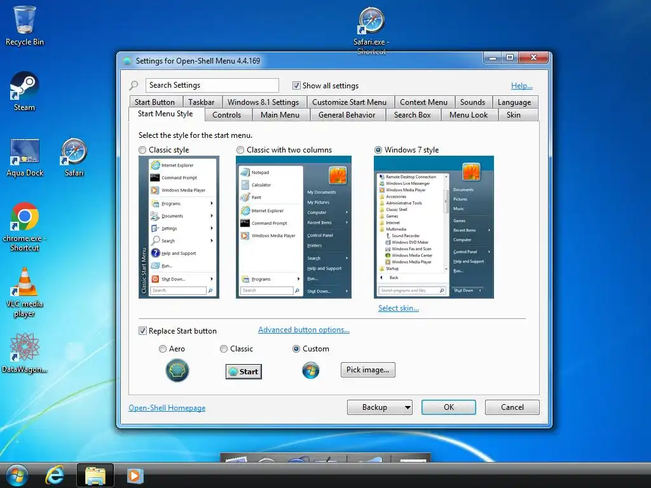Click the Open-Shell icon in the title bar
651x488 pixels.
click(x=127, y=61)
